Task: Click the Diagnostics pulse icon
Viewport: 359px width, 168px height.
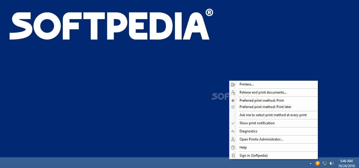Action: (x=233, y=131)
